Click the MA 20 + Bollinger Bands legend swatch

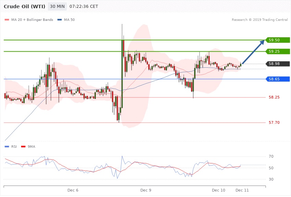pyautogui.click(x=7, y=20)
